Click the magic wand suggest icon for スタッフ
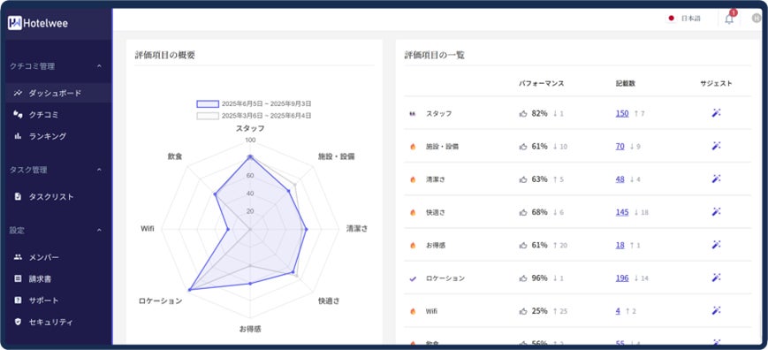The height and width of the screenshot is (350, 768). (x=716, y=113)
